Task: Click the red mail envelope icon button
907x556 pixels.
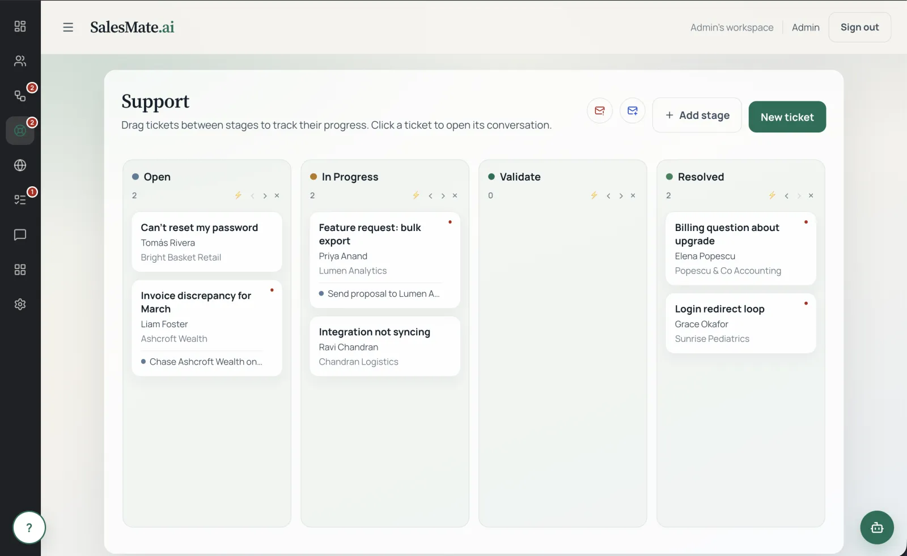Action: pos(600,110)
